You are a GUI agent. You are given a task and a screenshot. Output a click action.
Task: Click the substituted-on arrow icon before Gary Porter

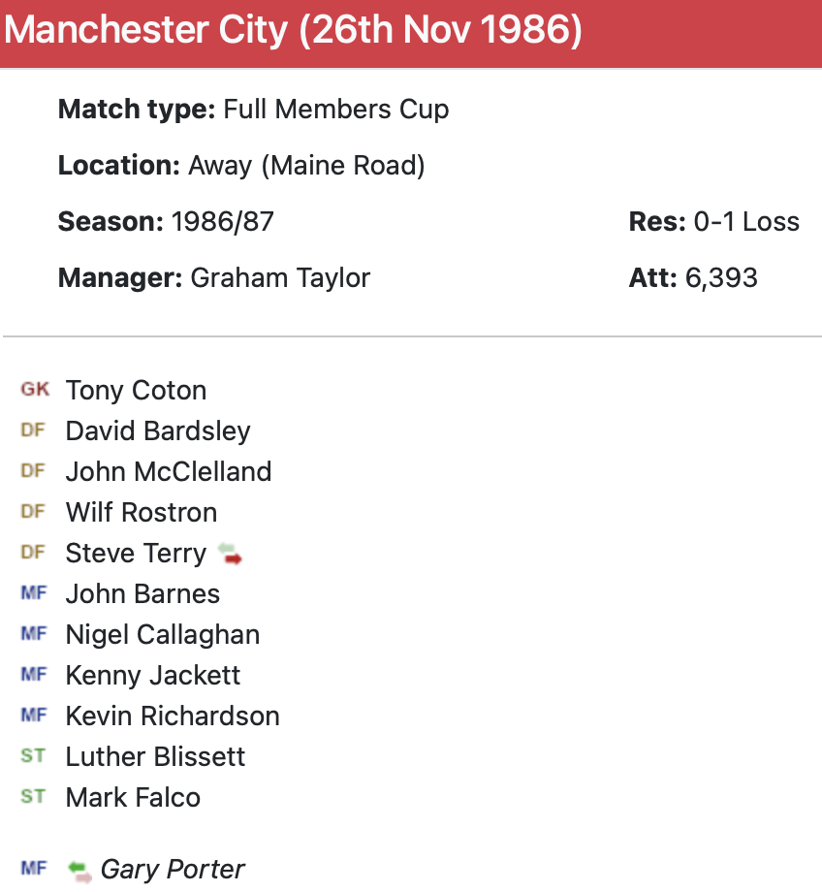point(79,871)
